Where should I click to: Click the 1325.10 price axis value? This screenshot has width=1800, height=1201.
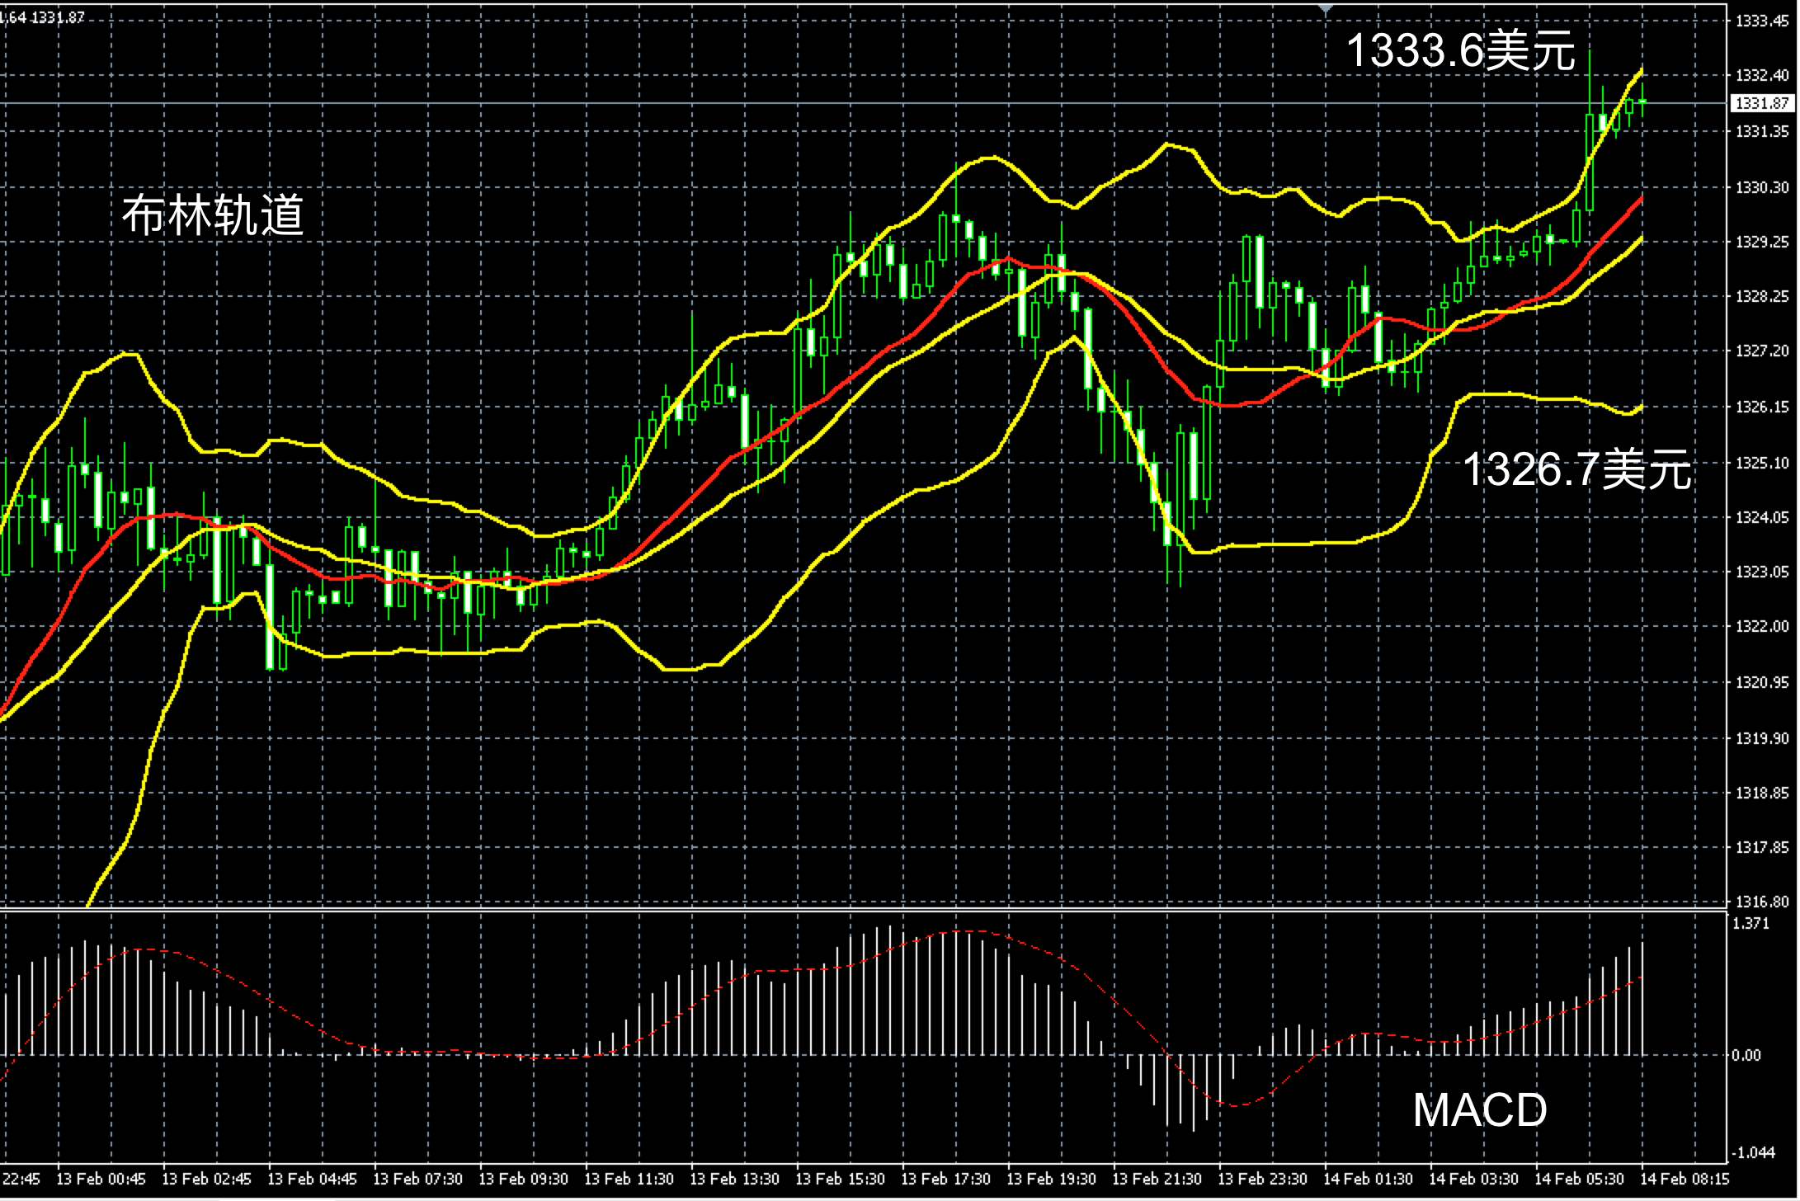point(1762,463)
